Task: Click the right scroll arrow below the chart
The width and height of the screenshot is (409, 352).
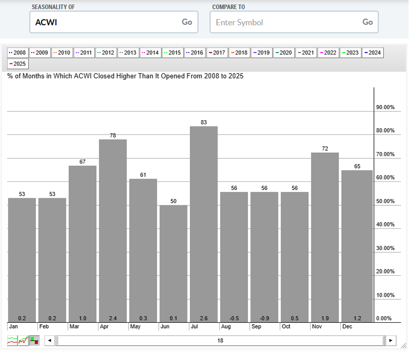Action: coord(392,341)
